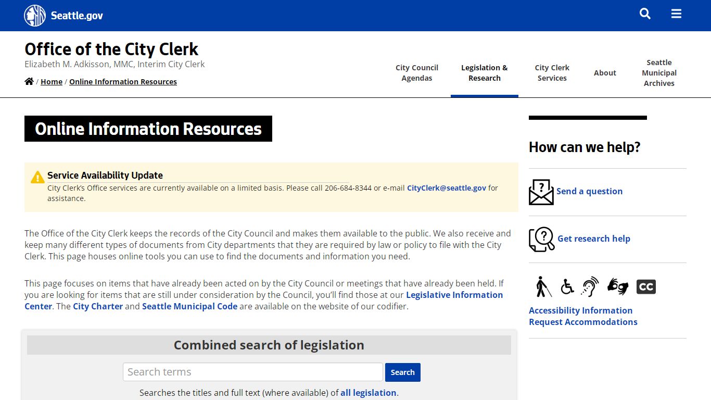Click the Service Availability Update heading
The height and width of the screenshot is (400, 711).
point(105,176)
